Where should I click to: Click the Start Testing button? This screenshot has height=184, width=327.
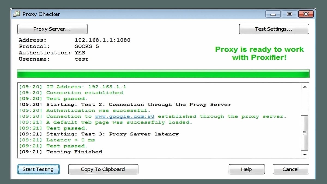[x=38, y=169]
